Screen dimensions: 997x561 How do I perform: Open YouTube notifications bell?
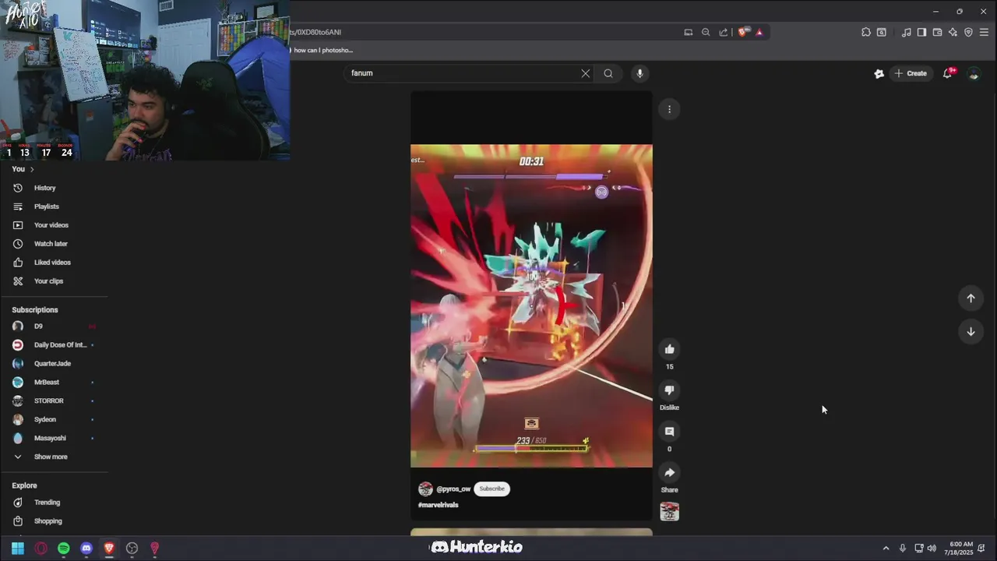(948, 73)
